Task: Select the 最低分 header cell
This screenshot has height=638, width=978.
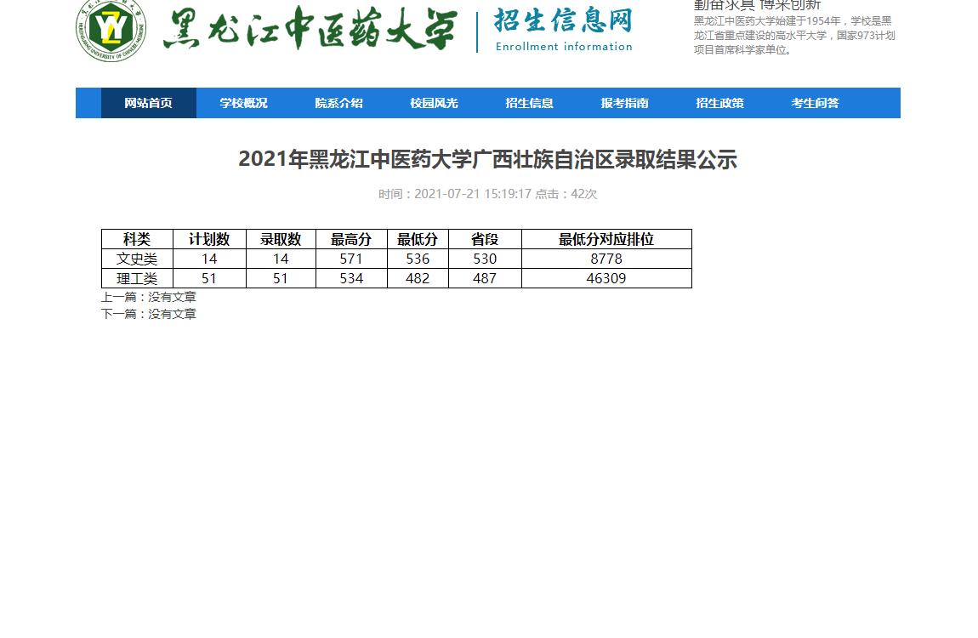Action: coord(418,239)
